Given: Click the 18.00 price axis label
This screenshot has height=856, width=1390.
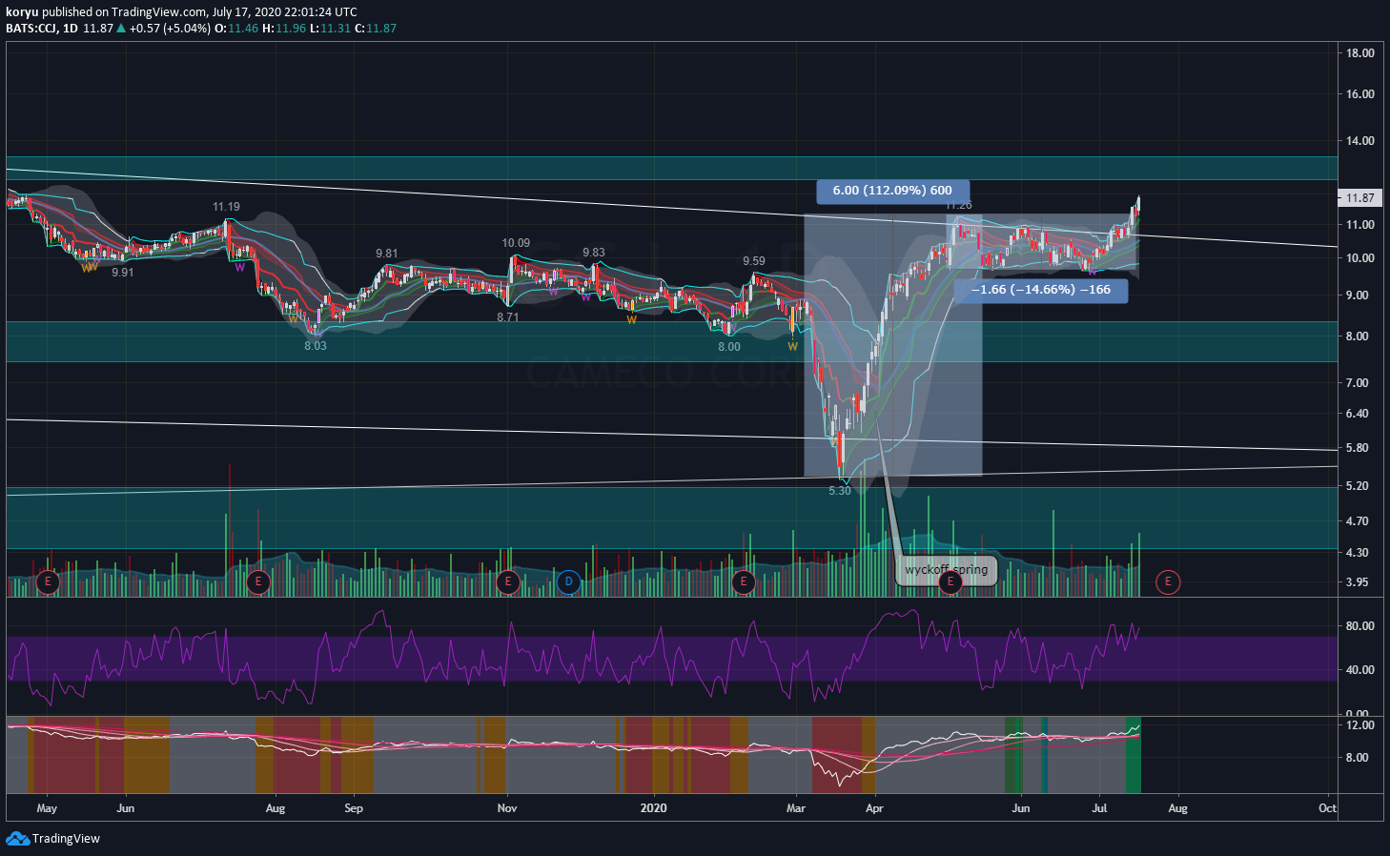Looking at the screenshot, I should pyautogui.click(x=1359, y=53).
